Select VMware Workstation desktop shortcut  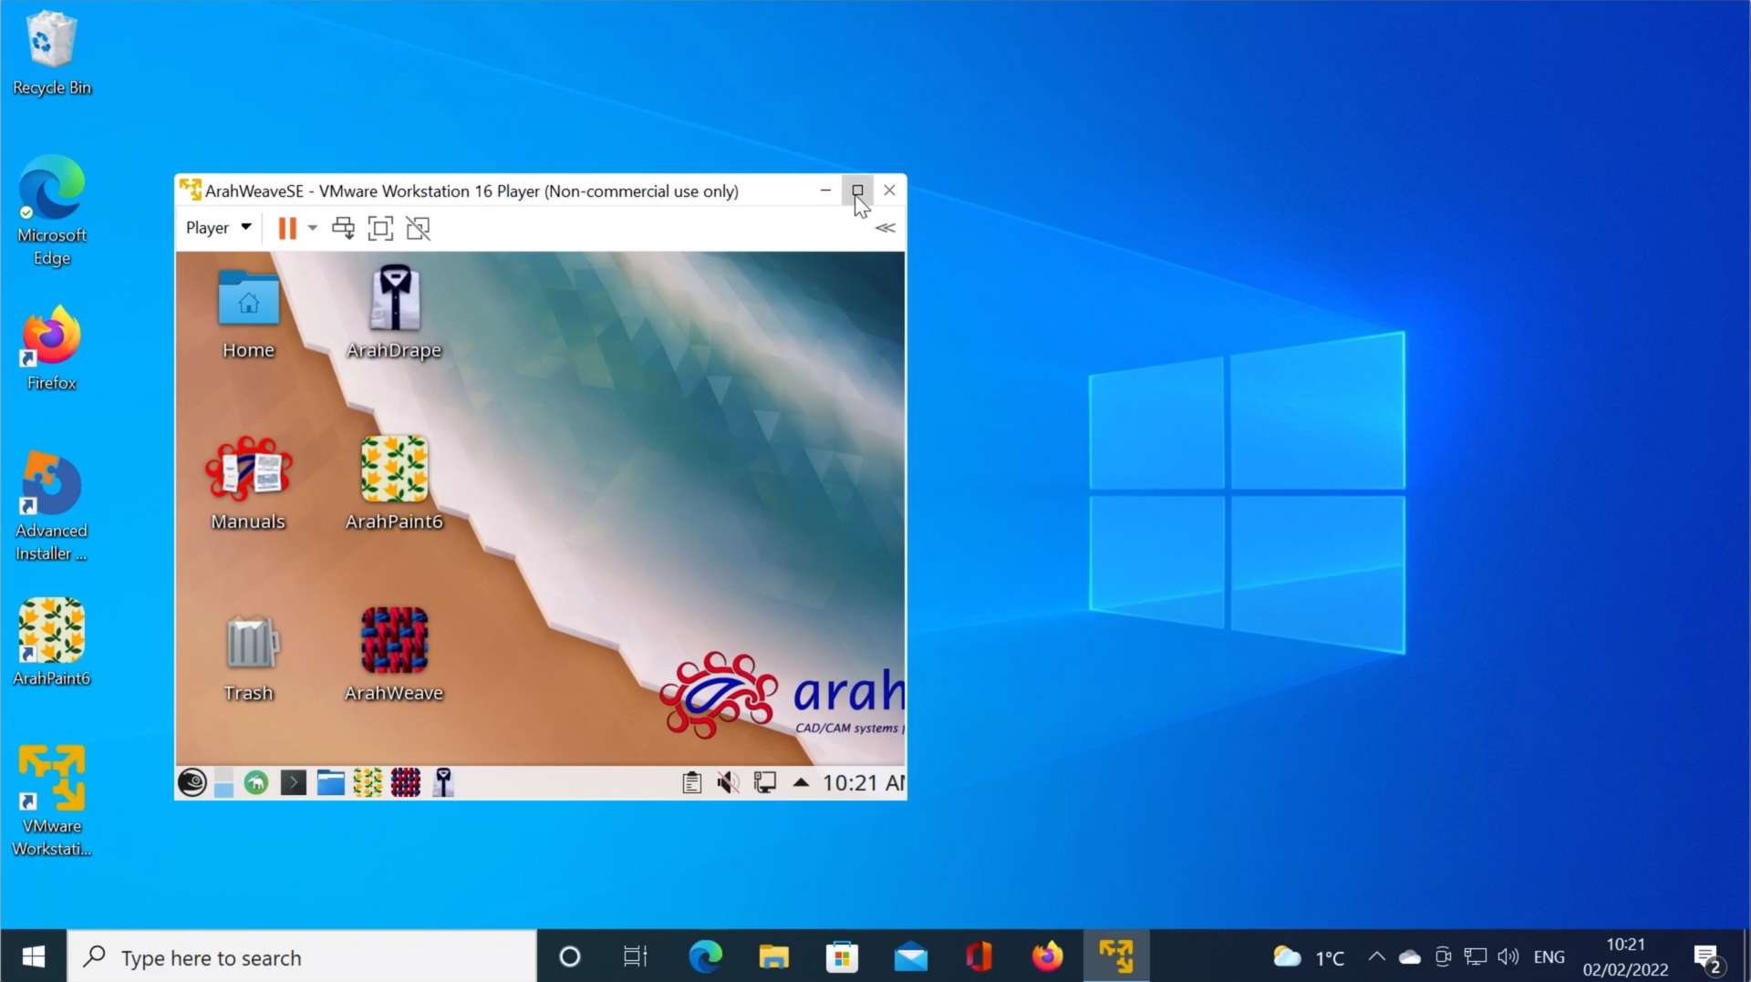pyautogui.click(x=52, y=802)
